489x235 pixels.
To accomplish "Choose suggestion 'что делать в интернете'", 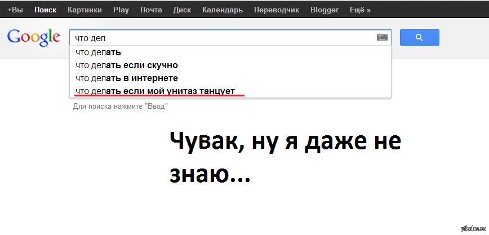I will pos(230,78).
